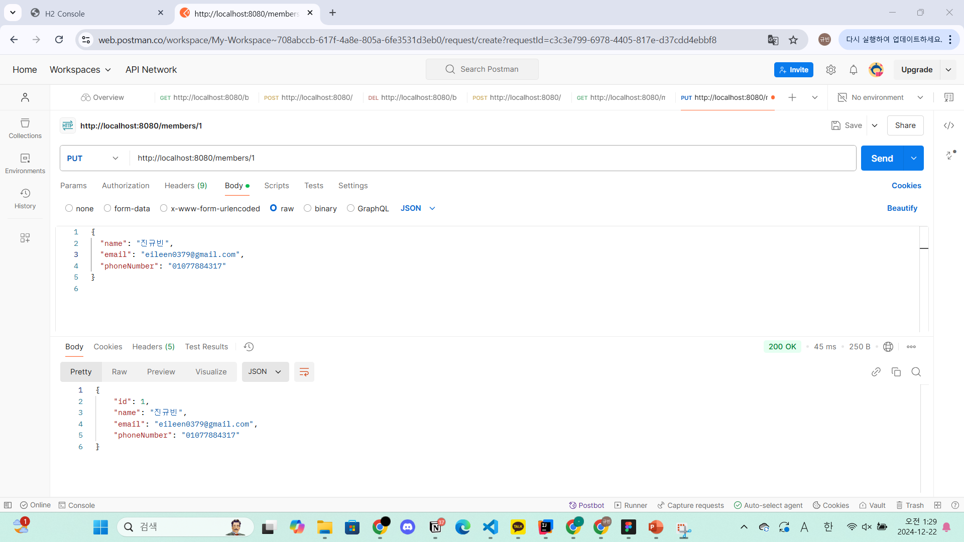Image resolution: width=964 pixels, height=542 pixels.
Task: Open the Collections sidebar panel
Action: (25, 128)
